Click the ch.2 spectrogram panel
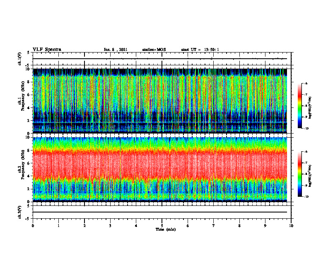Image resolution: width=328 pixels, height=253 pixels. point(160,169)
